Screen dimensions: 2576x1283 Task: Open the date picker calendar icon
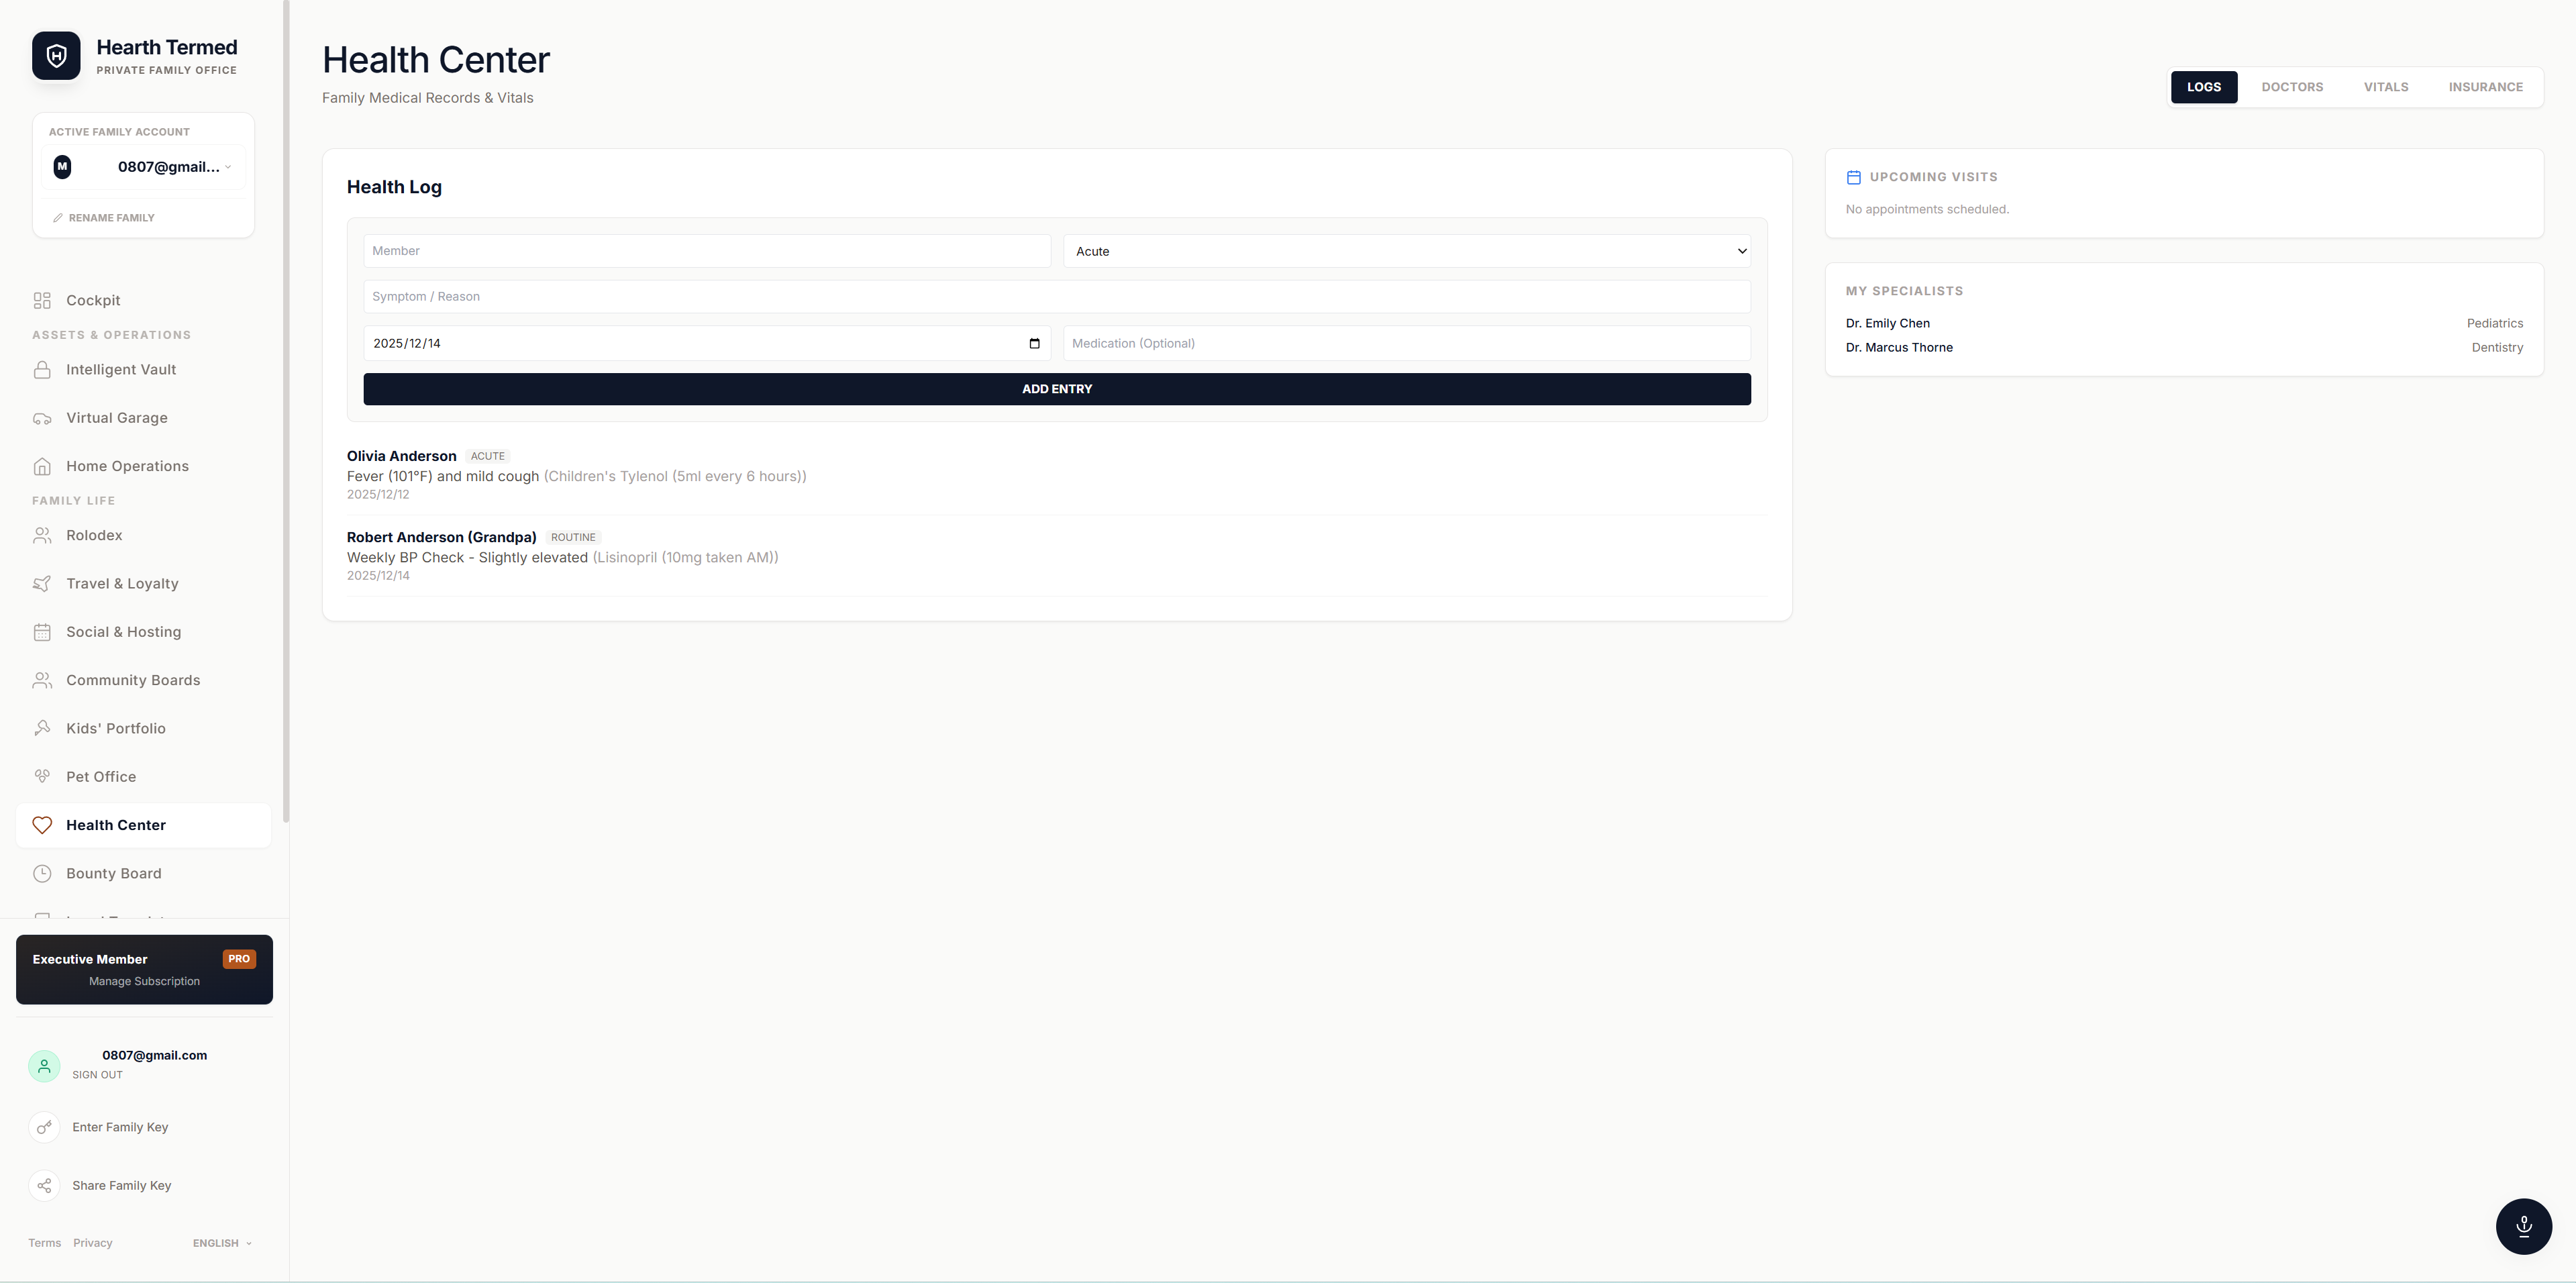point(1034,343)
